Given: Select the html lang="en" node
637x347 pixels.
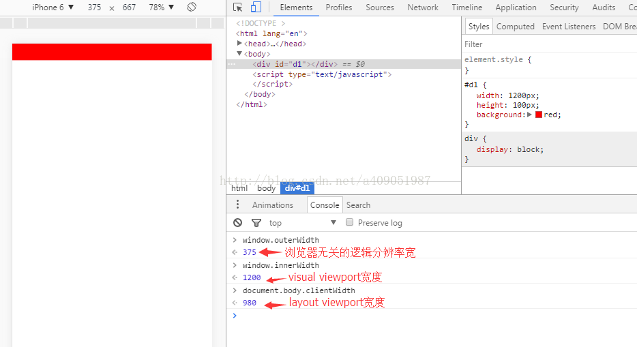Looking at the screenshot, I should [x=271, y=33].
